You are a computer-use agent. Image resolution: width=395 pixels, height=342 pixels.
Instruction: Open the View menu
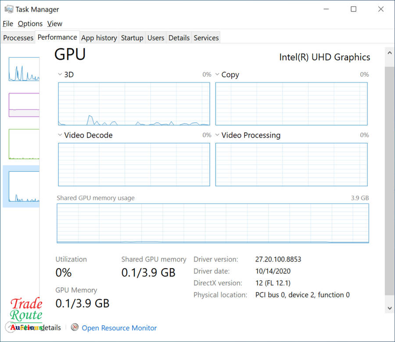point(55,24)
